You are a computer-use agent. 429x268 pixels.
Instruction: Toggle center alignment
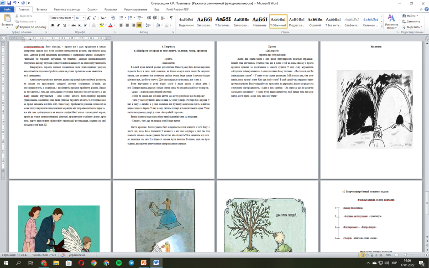point(127,26)
